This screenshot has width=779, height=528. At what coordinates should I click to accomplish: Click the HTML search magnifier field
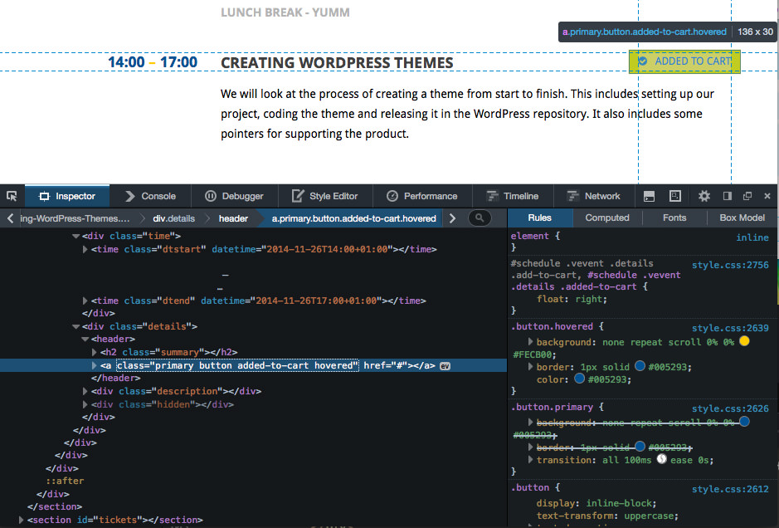pyautogui.click(x=480, y=218)
